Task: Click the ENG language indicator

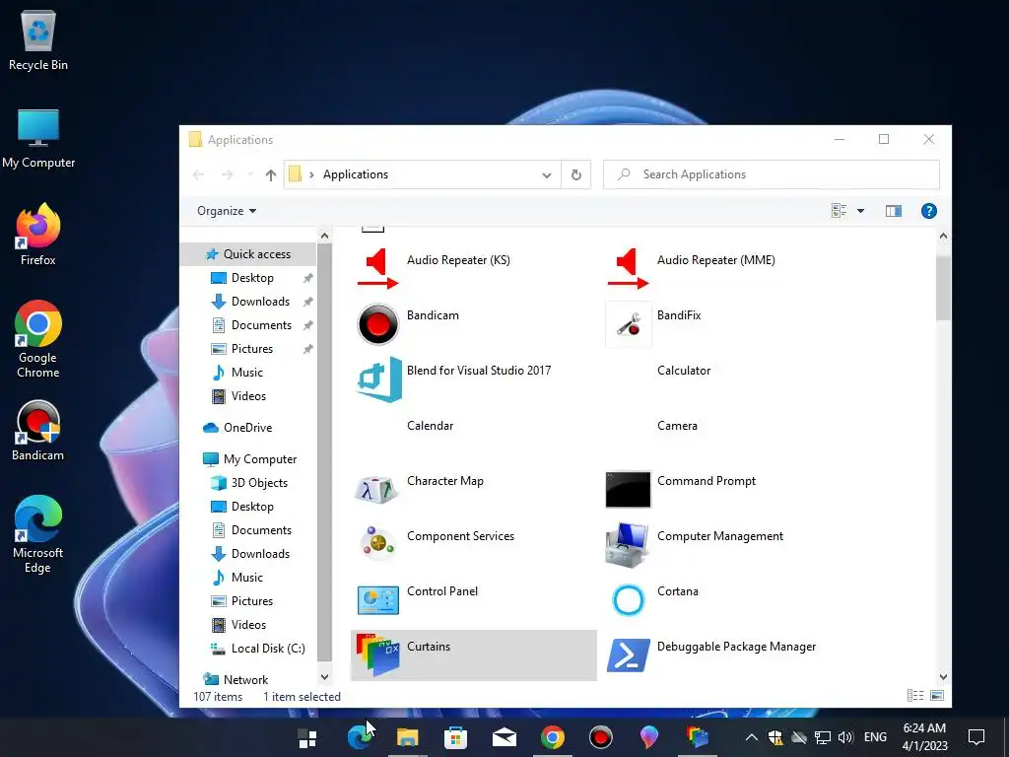Action: [x=875, y=737]
